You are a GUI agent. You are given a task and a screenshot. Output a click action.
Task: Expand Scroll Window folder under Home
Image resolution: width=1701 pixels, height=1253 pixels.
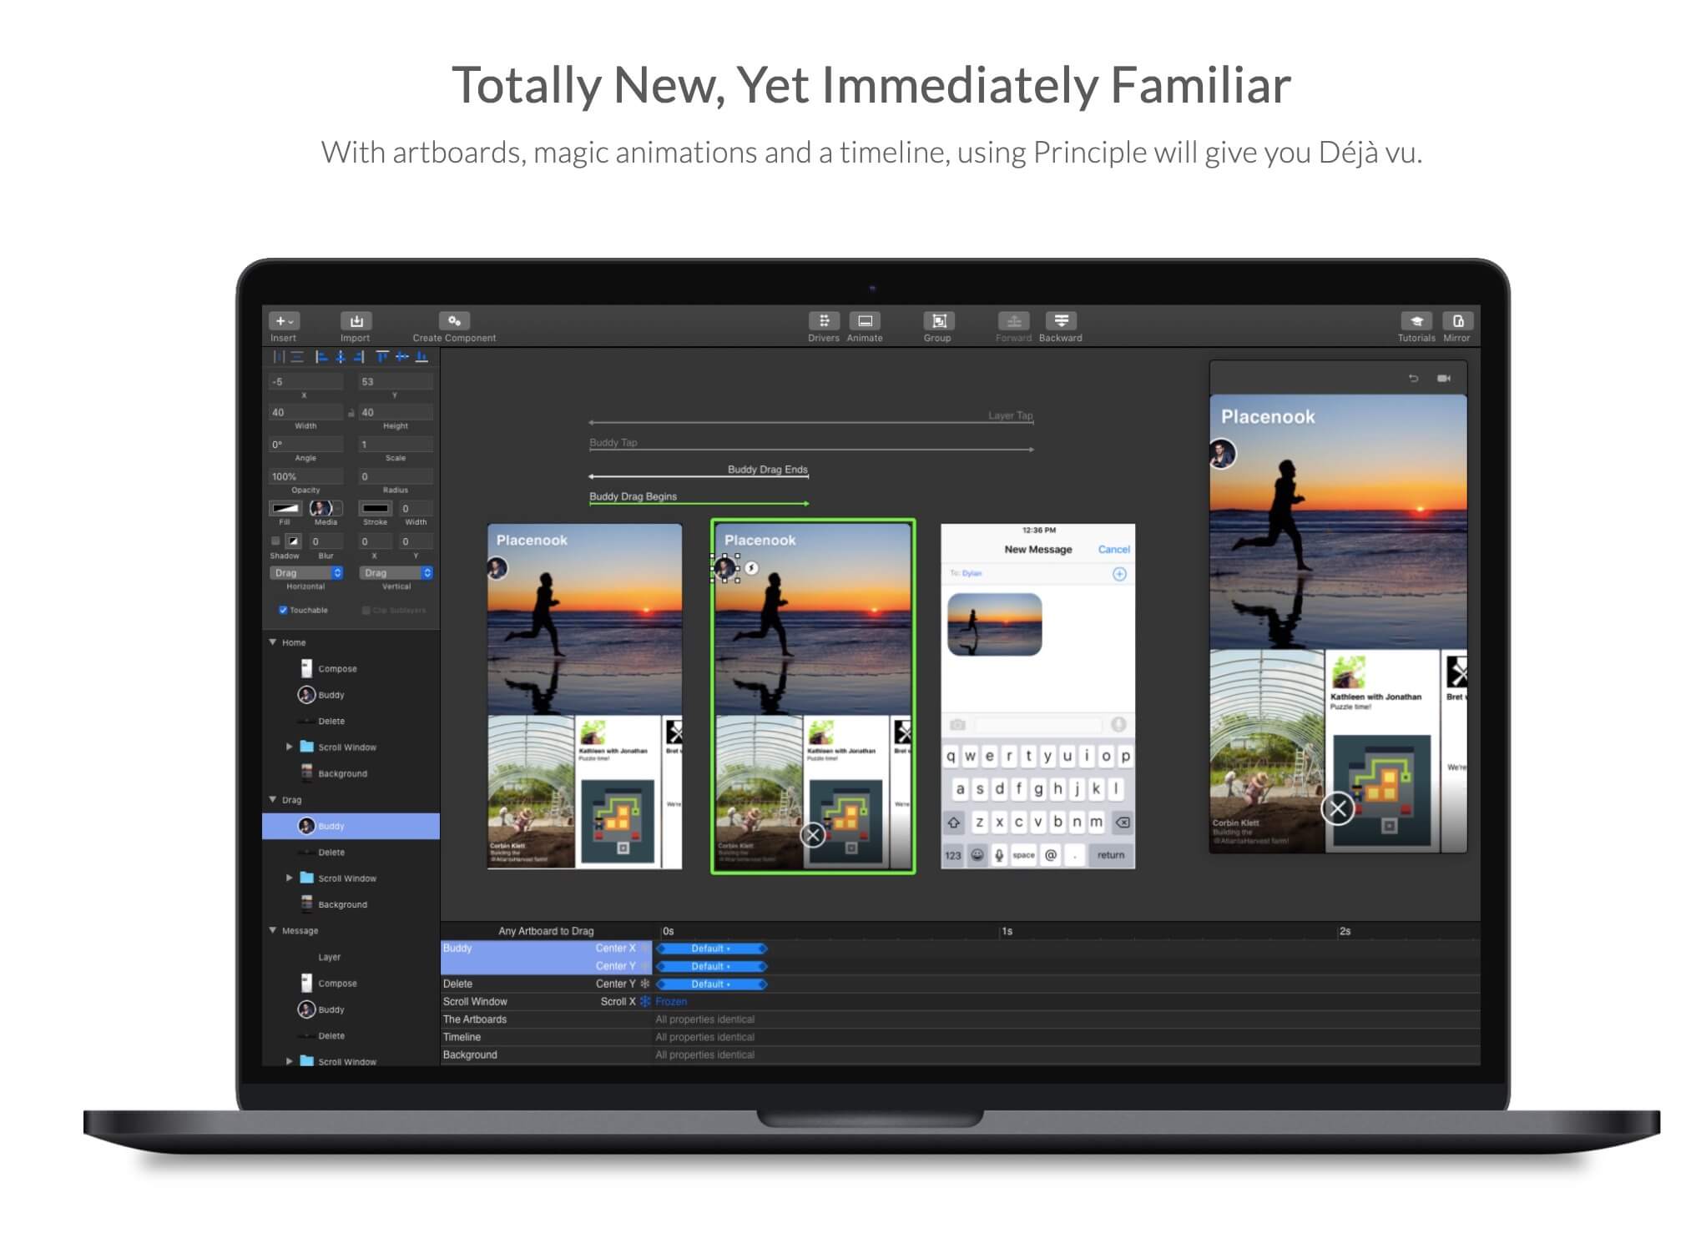point(290,747)
